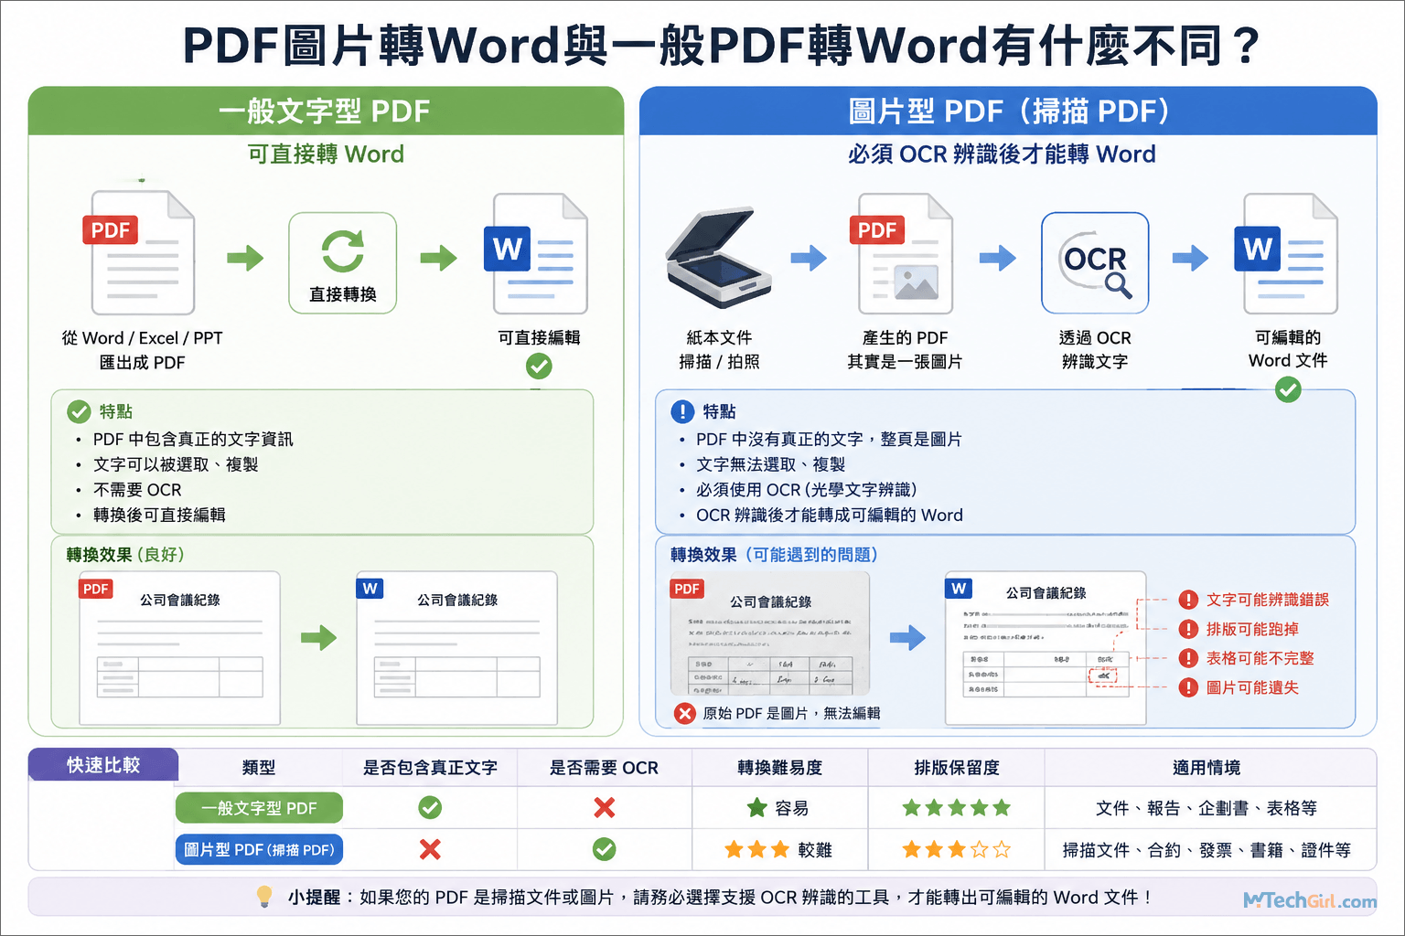The width and height of the screenshot is (1405, 936).
Task: Click the caption 產生的 PDF 其實是一張圖片
Action: click(905, 350)
